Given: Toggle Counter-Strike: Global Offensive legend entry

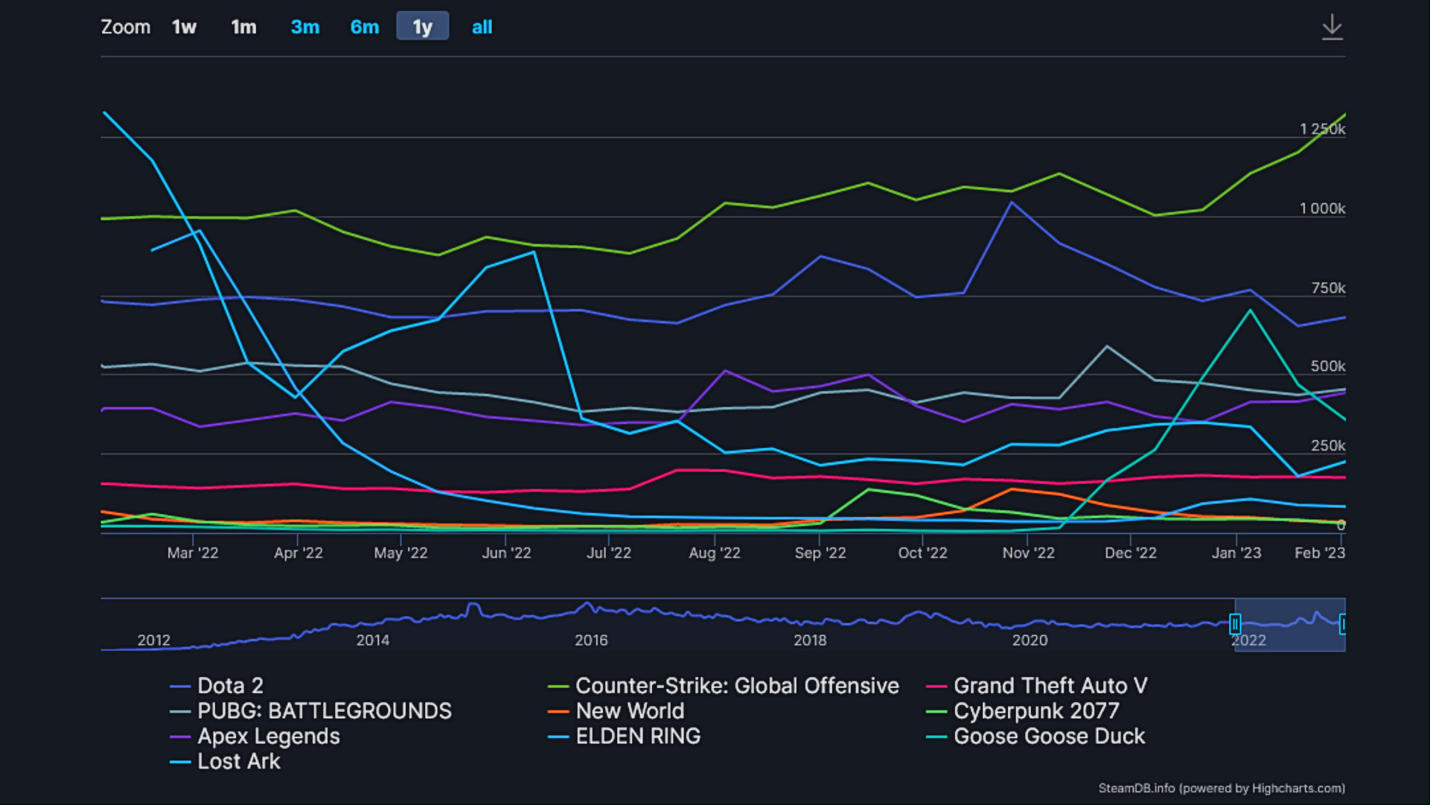Looking at the screenshot, I should 724,685.
